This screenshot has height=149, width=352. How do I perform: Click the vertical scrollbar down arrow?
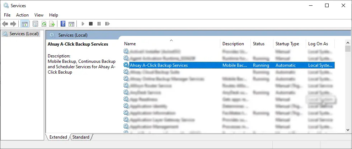(348, 130)
